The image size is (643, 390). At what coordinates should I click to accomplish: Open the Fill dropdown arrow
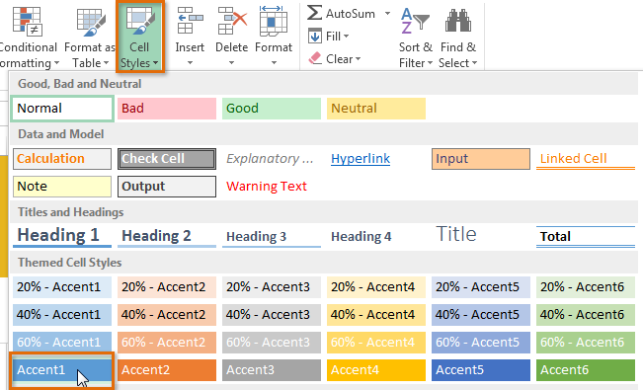[x=346, y=37]
